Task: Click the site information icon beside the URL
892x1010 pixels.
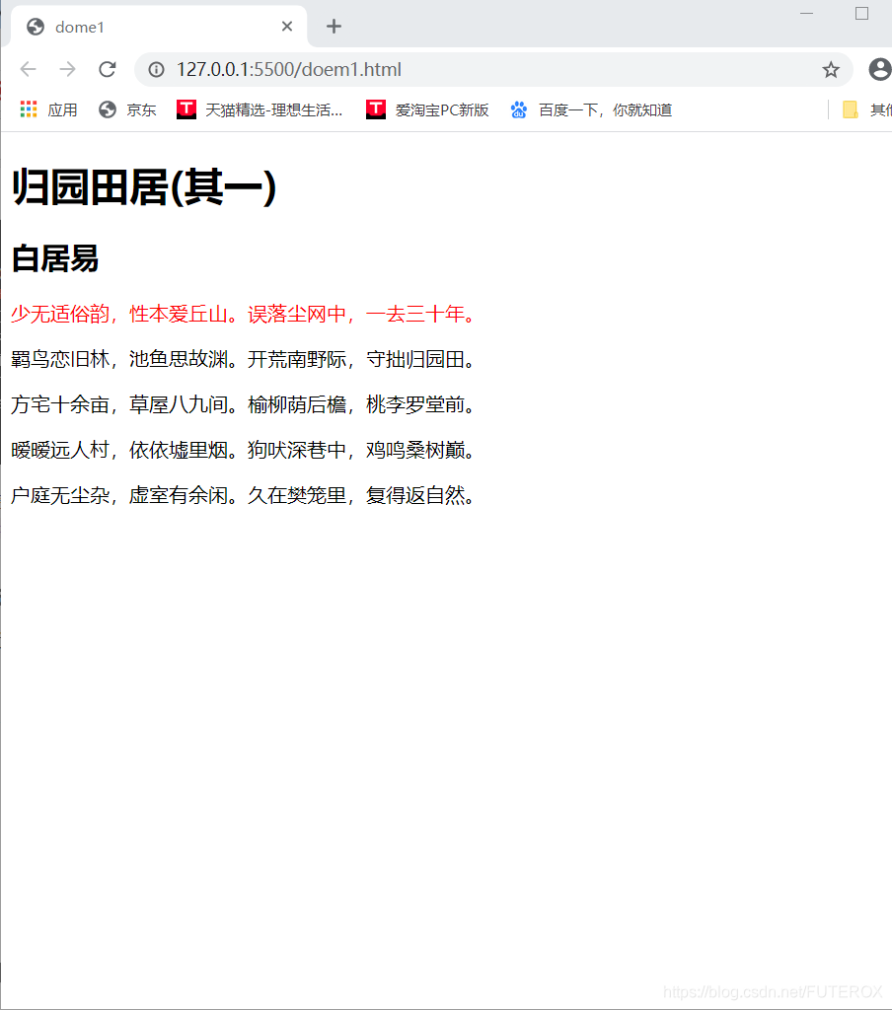Action: tap(156, 69)
